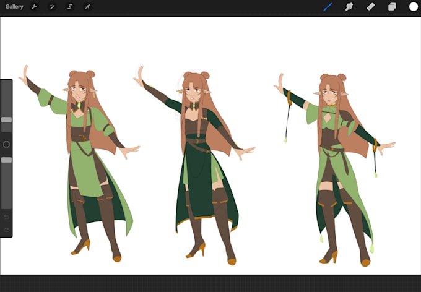Select the Paint brush tool

pyautogui.click(x=328, y=7)
